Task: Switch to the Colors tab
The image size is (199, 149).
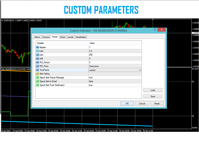Action: [62, 37]
